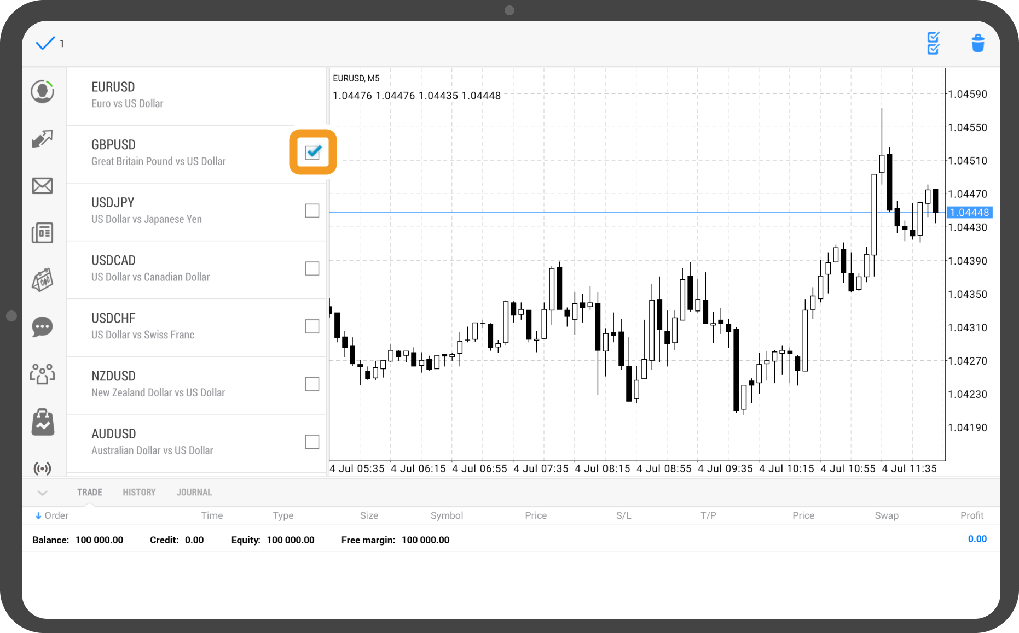Image resolution: width=1019 pixels, height=633 pixels.
Task: Open the mailbox envelope icon
Action: tap(42, 186)
